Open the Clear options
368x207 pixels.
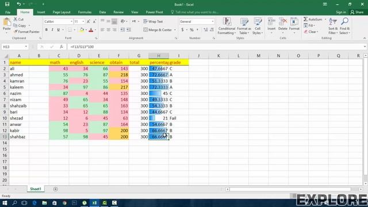311,32
